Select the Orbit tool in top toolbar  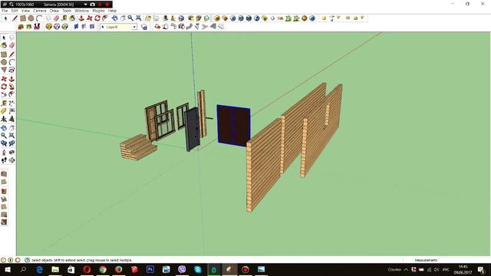coord(114,18)
